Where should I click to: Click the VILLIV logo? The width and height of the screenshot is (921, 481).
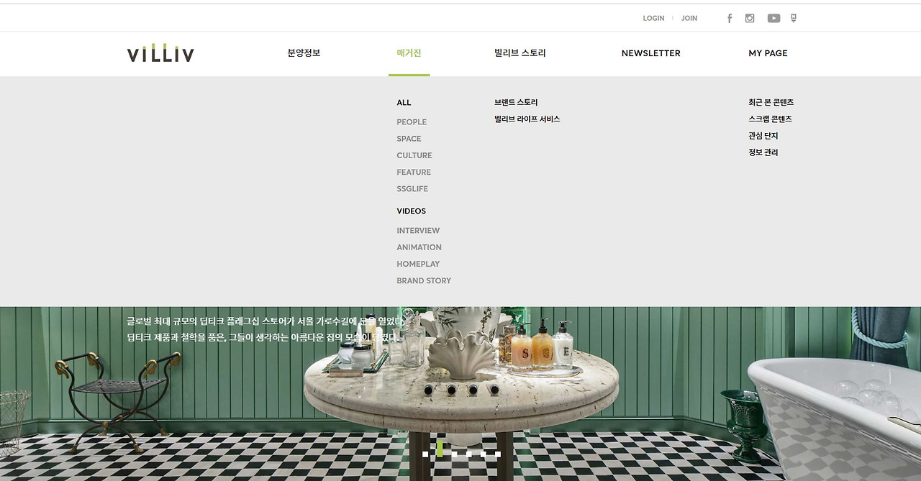(160, 52)
